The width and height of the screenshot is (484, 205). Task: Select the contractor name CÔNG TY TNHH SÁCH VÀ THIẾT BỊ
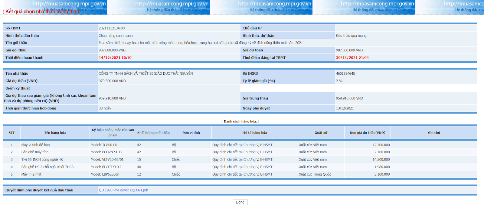click(x=146, y=73)
